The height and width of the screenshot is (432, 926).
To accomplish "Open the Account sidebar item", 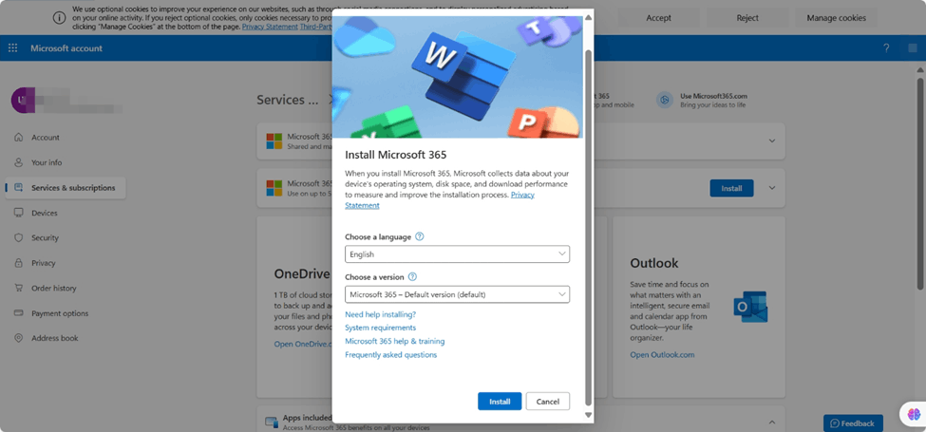I will tap(46, 138).
